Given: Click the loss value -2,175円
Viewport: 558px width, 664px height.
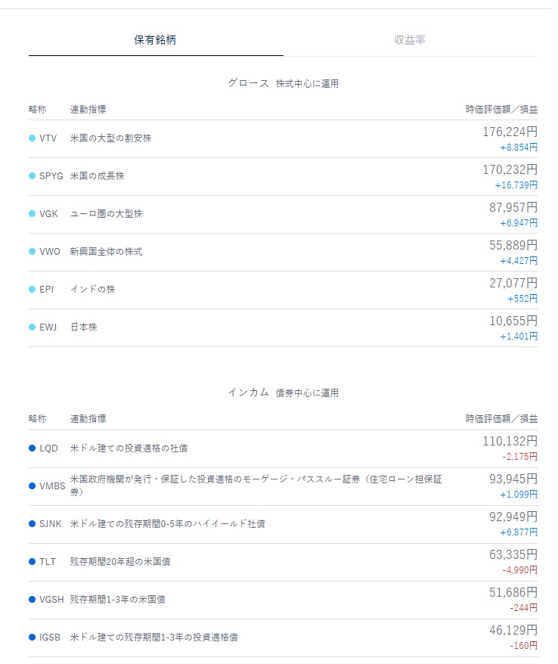Looking at the screenshot, I should point(520,457).
